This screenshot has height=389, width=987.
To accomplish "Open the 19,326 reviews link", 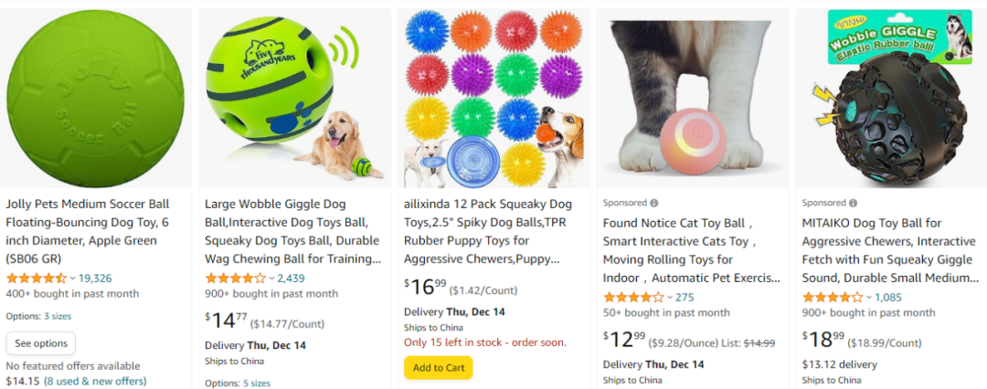I will (95, 279).
